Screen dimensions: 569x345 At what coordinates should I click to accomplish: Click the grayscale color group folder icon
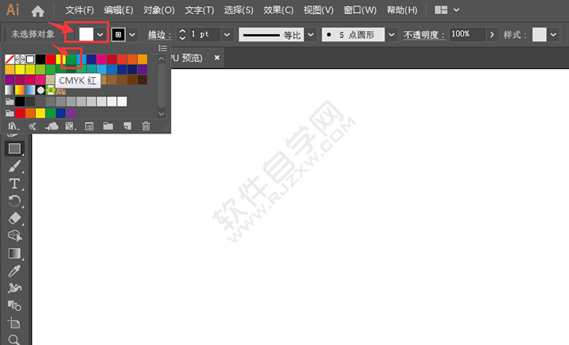10,102
